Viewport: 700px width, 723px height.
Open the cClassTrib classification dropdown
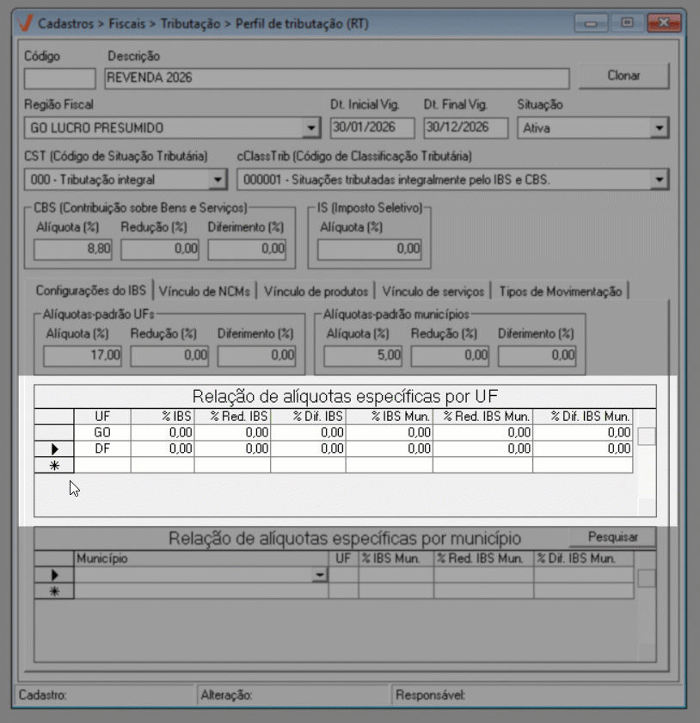(660, 180)
